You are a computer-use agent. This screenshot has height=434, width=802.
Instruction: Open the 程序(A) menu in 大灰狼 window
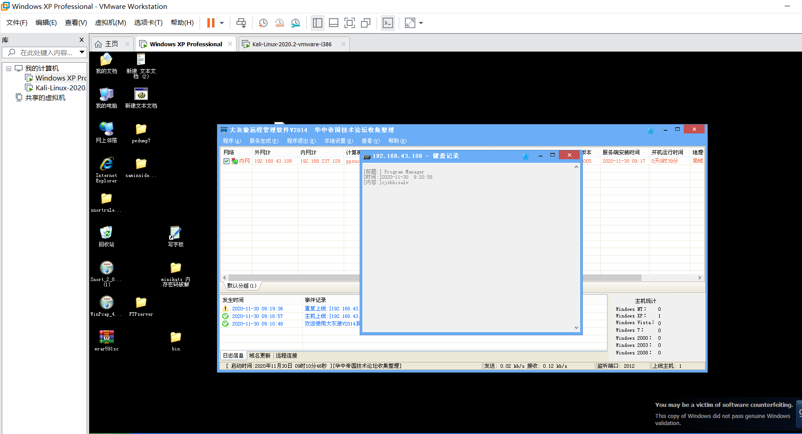coord(232,141)
